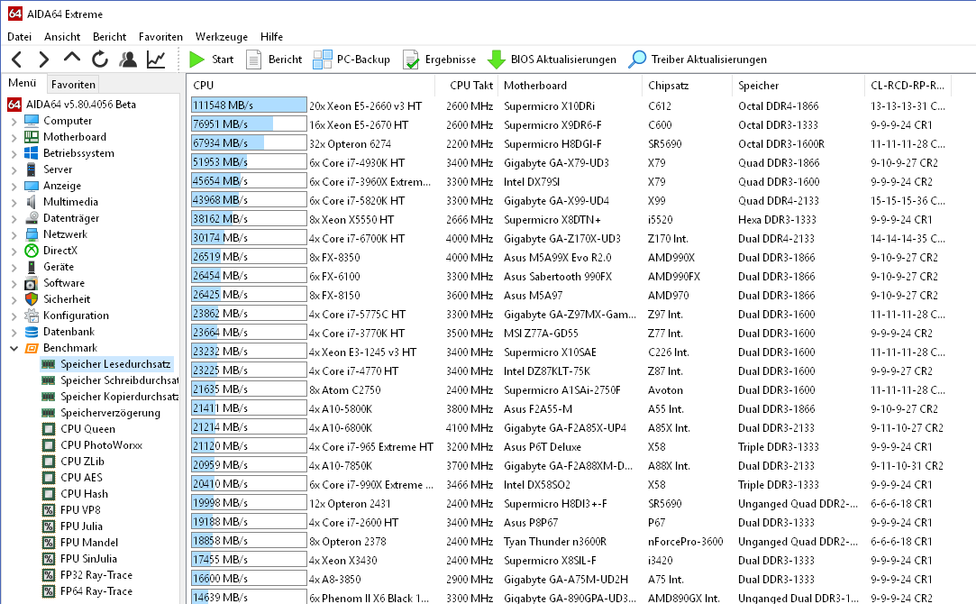The image size is (976, 604).
Task: Switch to the Menü tab
Action: point(23,83)
